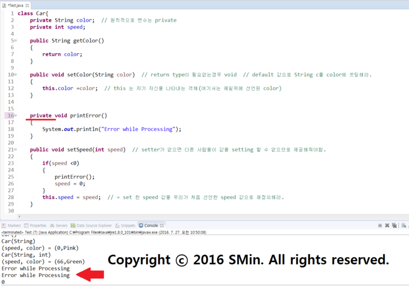
Task: Close the Test.java editor tab
Action: coord(27,5)
